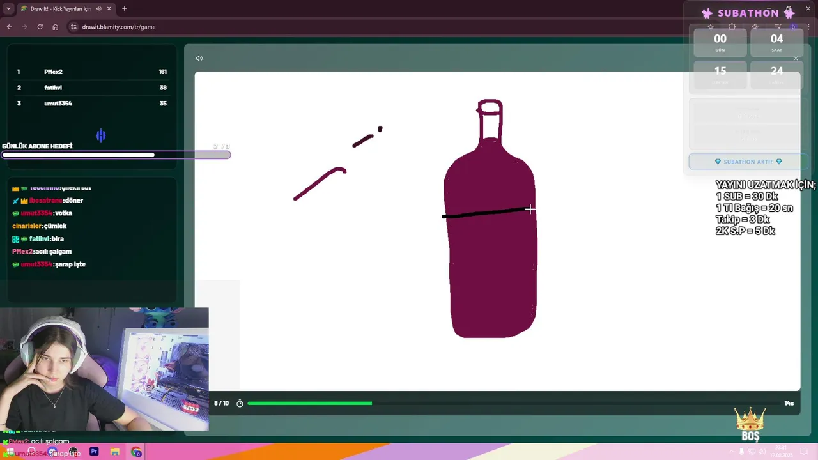The width and height of the screenshot is (818, 460).
Task: Click the SUBATHON AKTİF button
Action: coord(748,162)
